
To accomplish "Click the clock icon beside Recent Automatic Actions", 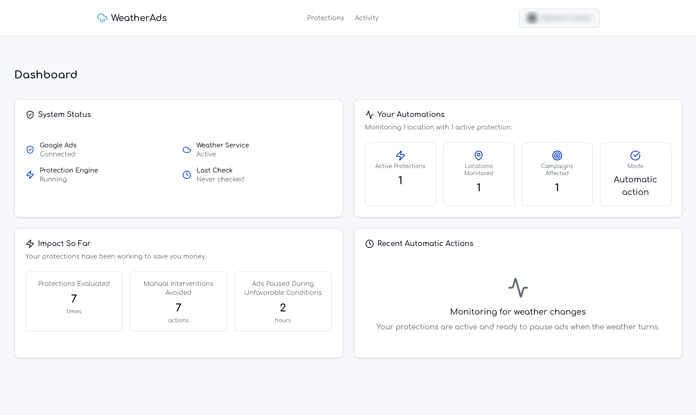I will (x=369, y=243).
